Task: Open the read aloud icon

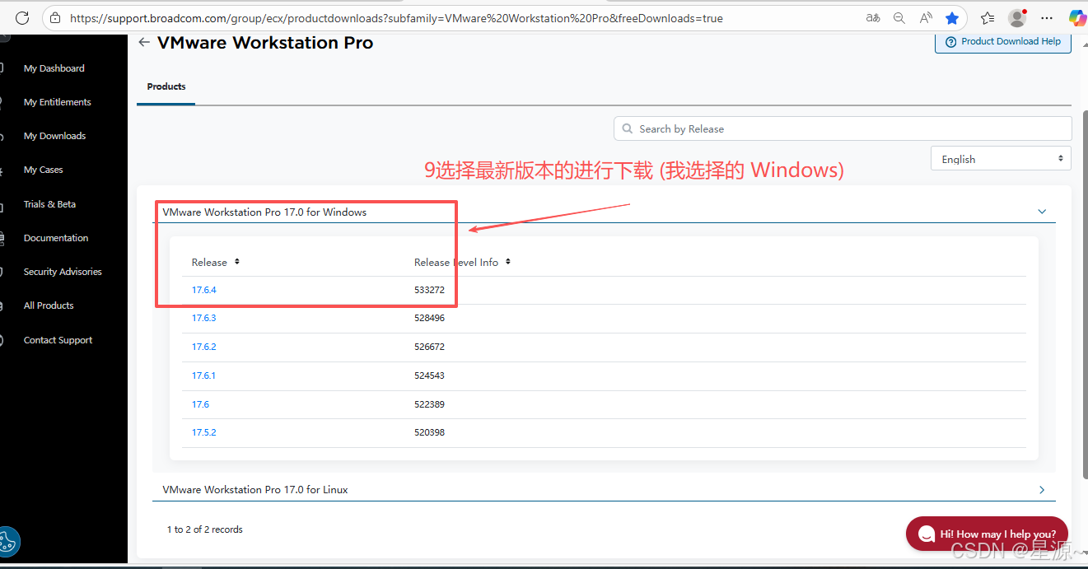Action: 926,17
